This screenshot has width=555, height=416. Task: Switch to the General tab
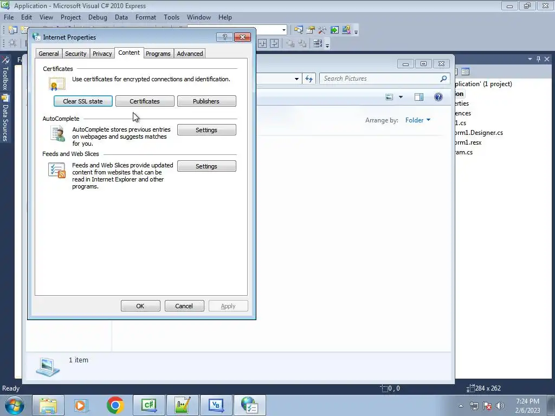point(49,54)
